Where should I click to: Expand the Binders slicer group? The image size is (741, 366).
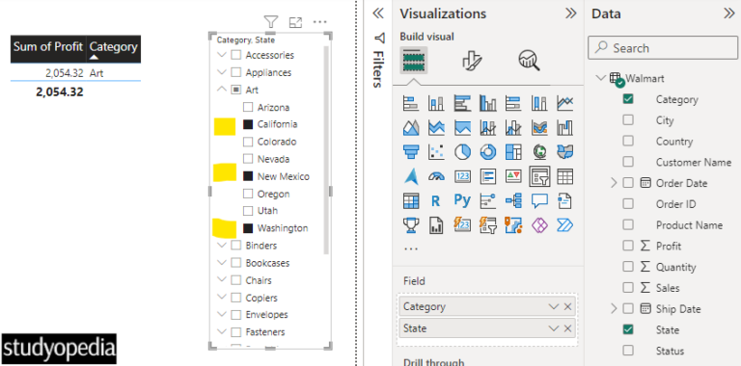[x=222, y=246]
